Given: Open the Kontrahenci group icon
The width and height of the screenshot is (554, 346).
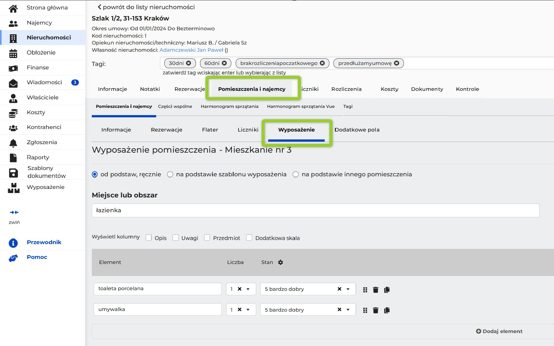Looking at the screenshot, I should click(13, 128).
